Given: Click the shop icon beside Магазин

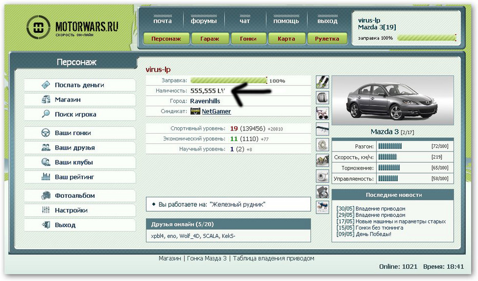Looking at the screenshot, I should click(x=46, y=99).
